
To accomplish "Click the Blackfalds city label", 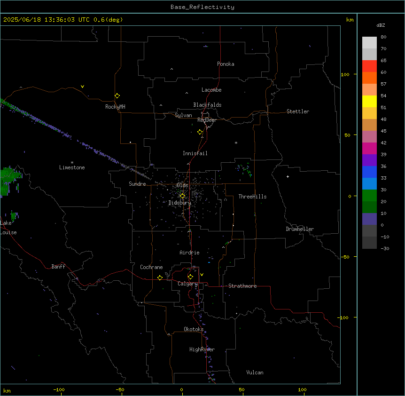I will pyautogui.click(x=207, y=105).
